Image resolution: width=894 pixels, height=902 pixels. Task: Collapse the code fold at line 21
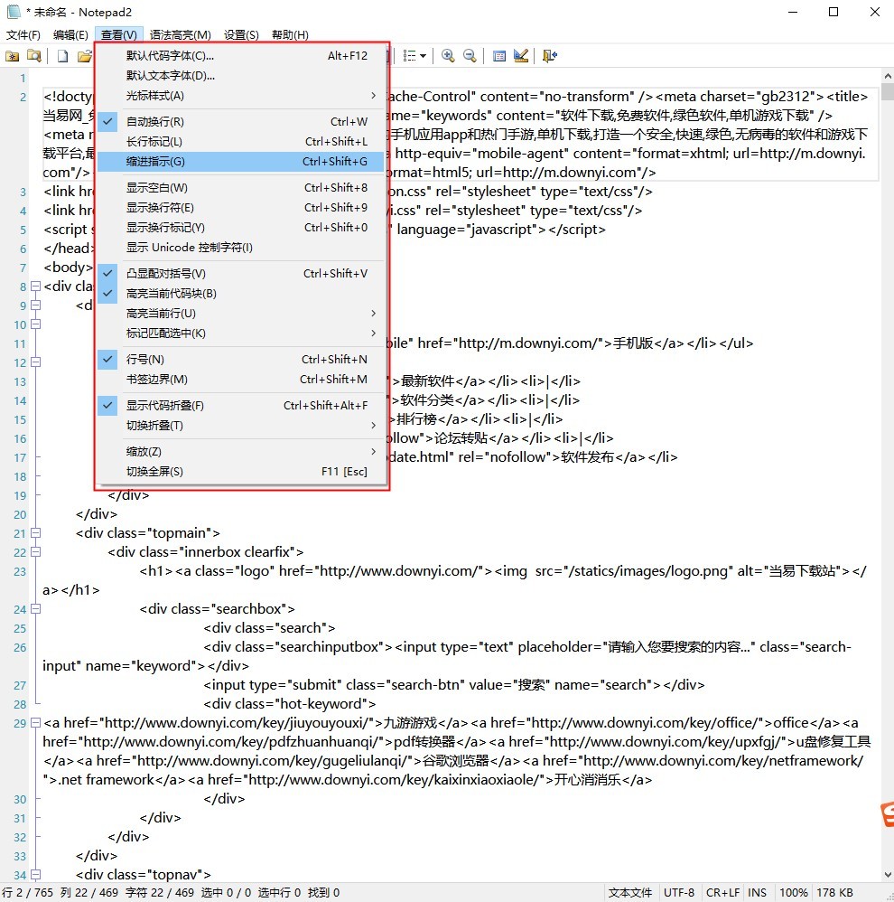click(x=33, y=532)
